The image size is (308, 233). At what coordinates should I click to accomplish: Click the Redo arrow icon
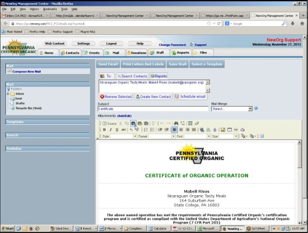[x=169, y=123]
